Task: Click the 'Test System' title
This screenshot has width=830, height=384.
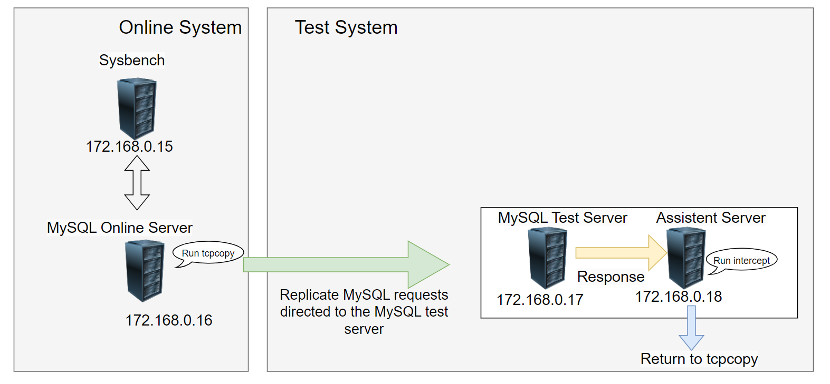Action: coord(346,27)
